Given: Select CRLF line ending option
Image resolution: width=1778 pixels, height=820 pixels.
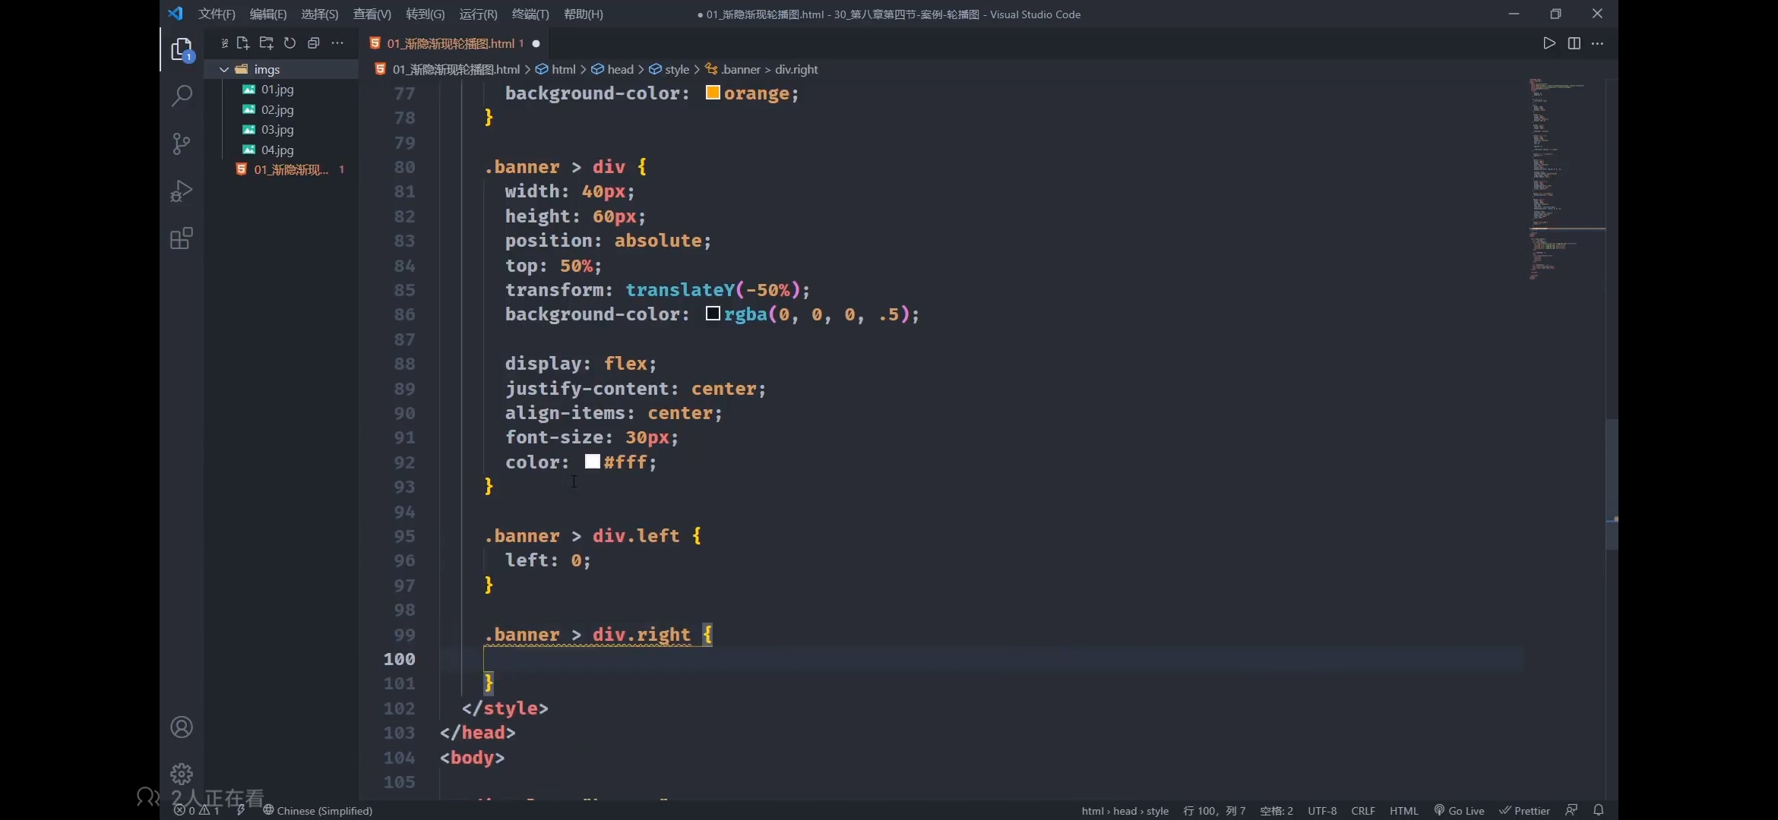Looking at the screenshot, I should [x=1362, y=811].
